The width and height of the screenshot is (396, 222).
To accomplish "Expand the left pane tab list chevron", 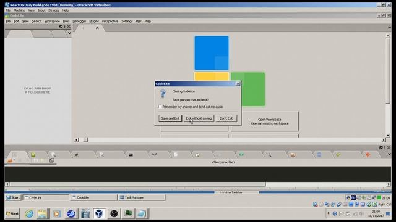I will tap(69, 33).
